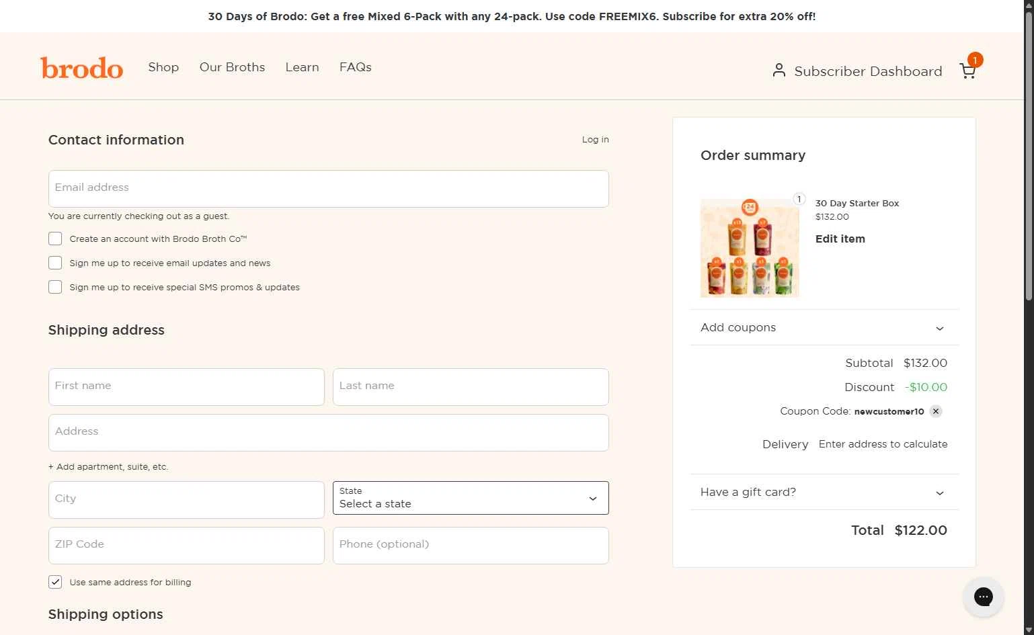Screen dimensions: 1034x635
Task: Click the -$10.00 discount value
Action: point(926,387)
